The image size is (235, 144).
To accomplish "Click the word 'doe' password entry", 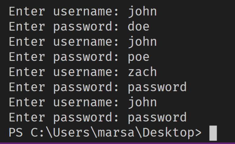I will pos(139,27).
